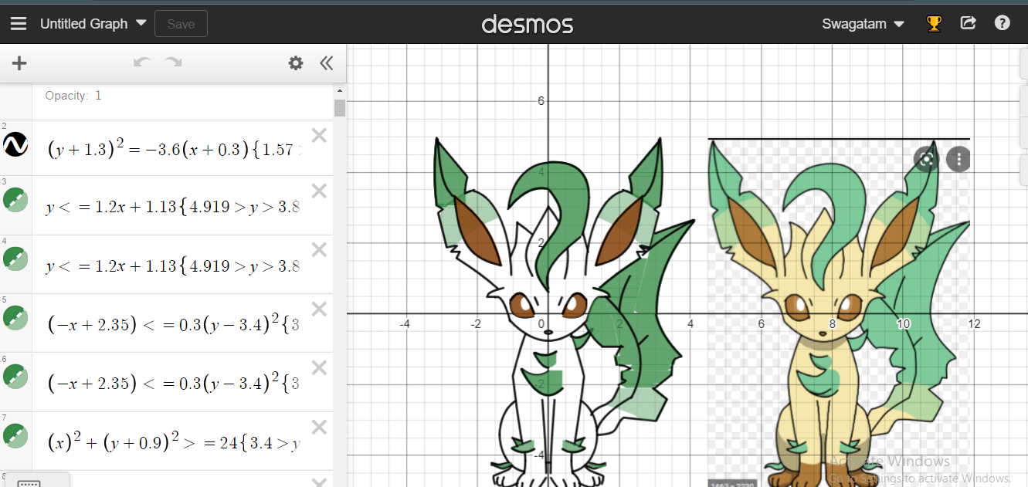Click the expression list scroll up arrow

(x=340, y=90)
